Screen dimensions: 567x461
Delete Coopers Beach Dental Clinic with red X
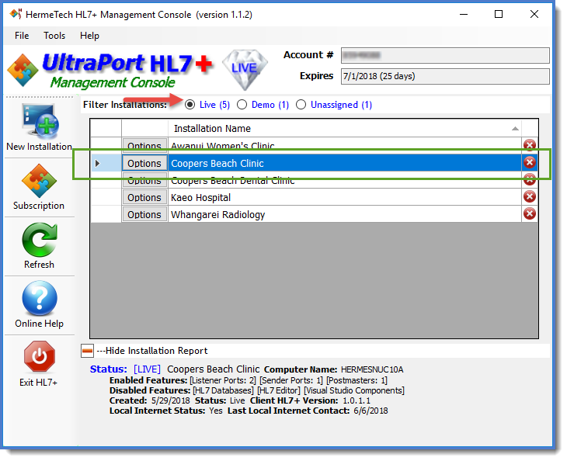(x=530, y=179)
